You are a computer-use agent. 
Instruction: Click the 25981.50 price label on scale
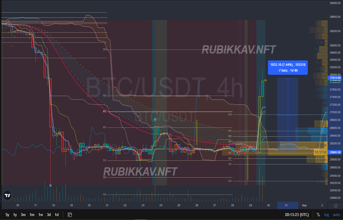coord(335,152)
